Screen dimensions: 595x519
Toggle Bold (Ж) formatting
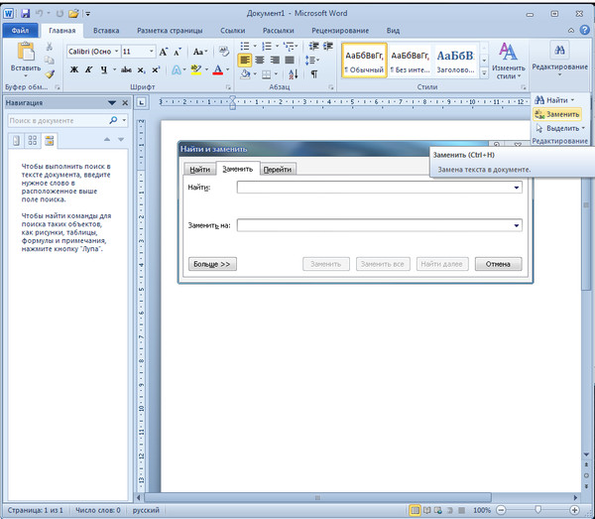point(74,69)
